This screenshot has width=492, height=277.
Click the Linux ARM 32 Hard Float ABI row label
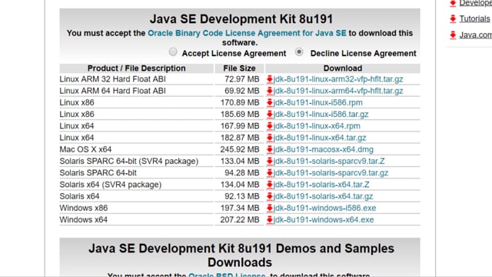coord(112,79)
